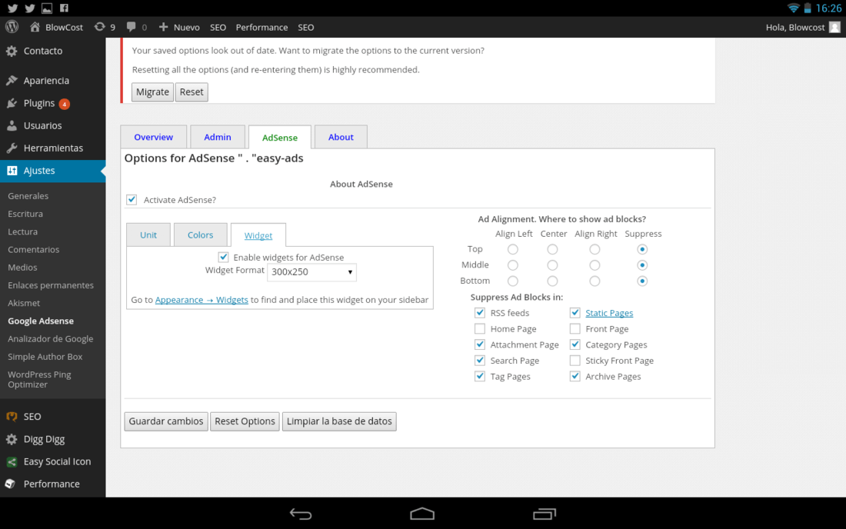Switch to the Unit sub-tab
Screen dimensions: 846x529
click(x=148, y=235)
